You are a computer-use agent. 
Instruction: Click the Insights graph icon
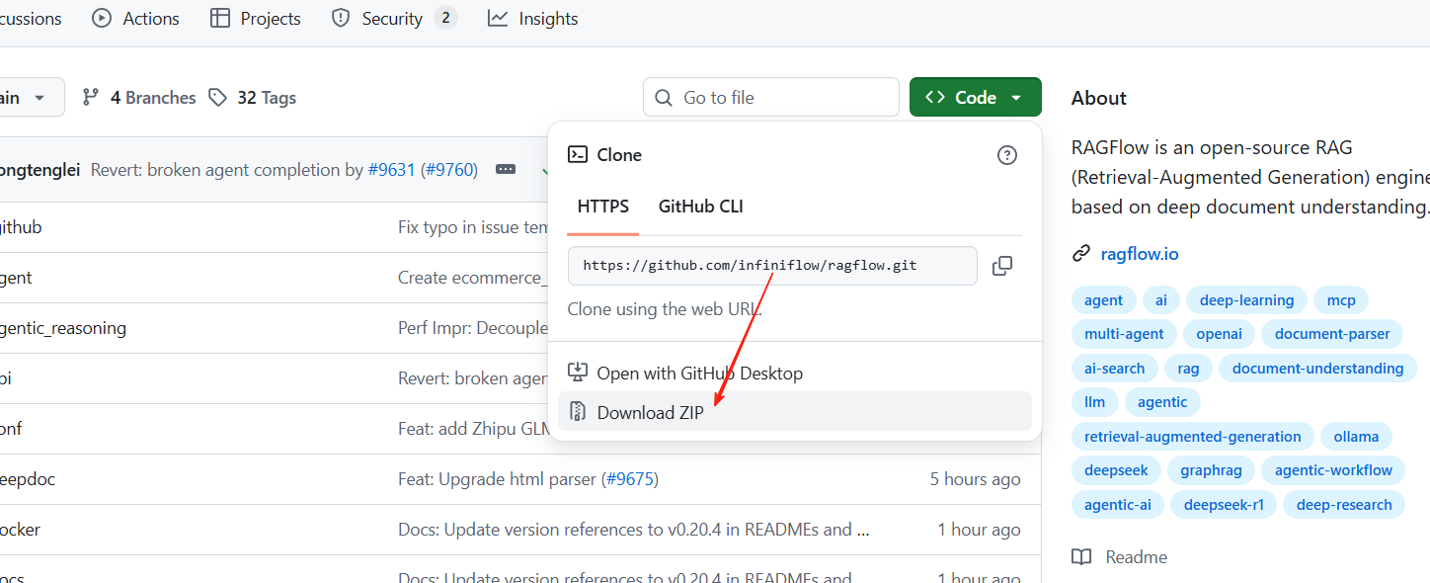[498, 19]
